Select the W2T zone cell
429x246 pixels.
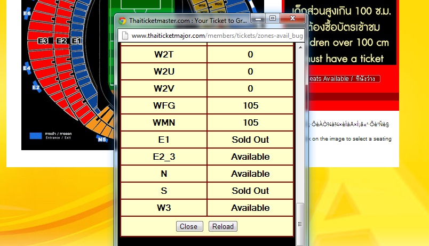click(164, 54)
